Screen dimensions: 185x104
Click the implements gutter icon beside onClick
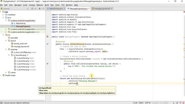[x=47, y=64]
